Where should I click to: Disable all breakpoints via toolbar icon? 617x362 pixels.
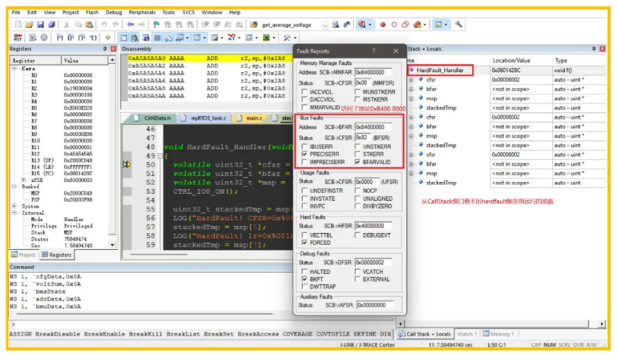(x=405, y=25)
